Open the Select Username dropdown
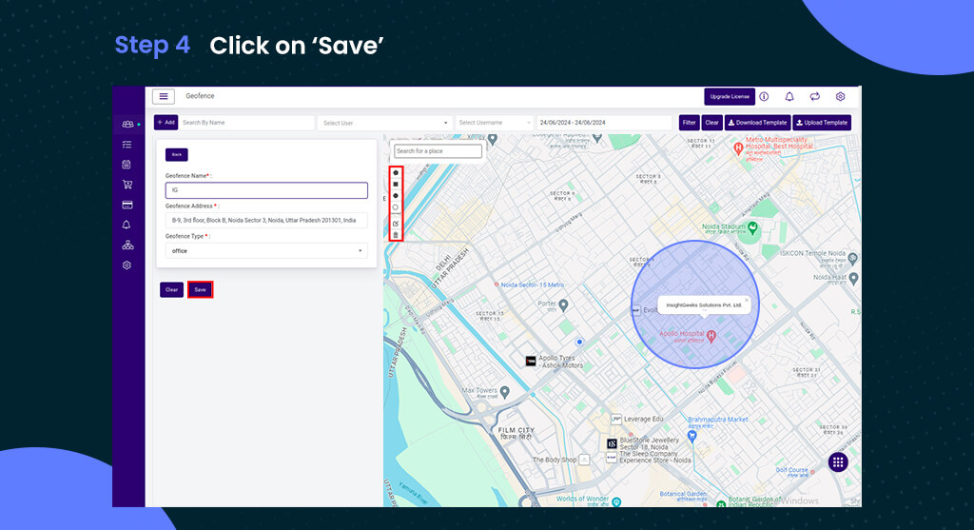Image resolution: width=974 pixels, height=530 pixels. pyautogui.click(x=495, y=123)
